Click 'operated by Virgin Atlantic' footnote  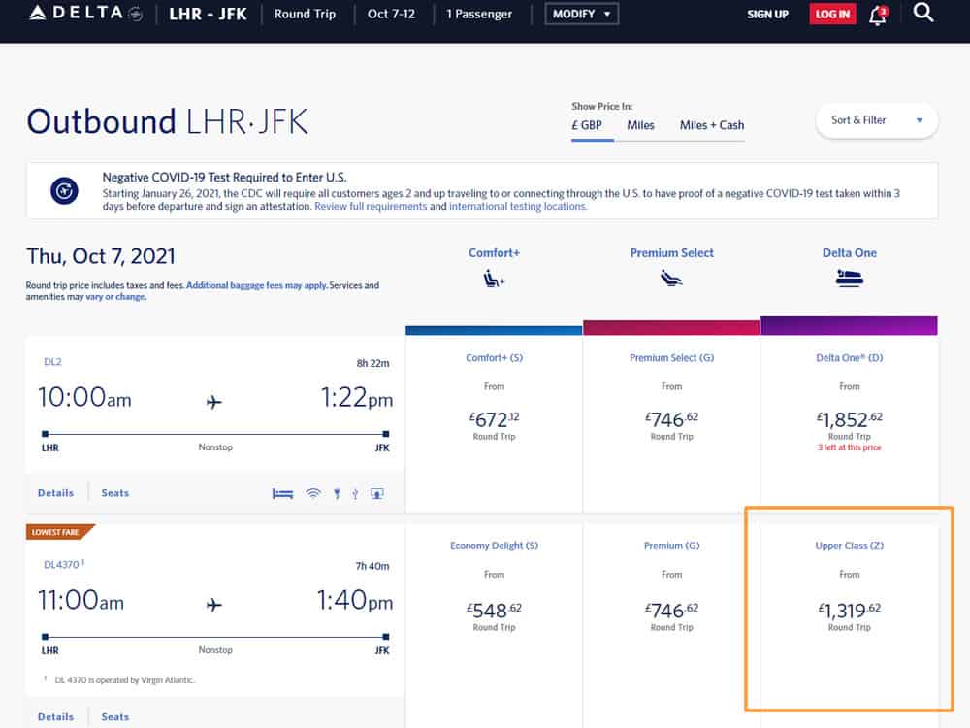point(124,679)
